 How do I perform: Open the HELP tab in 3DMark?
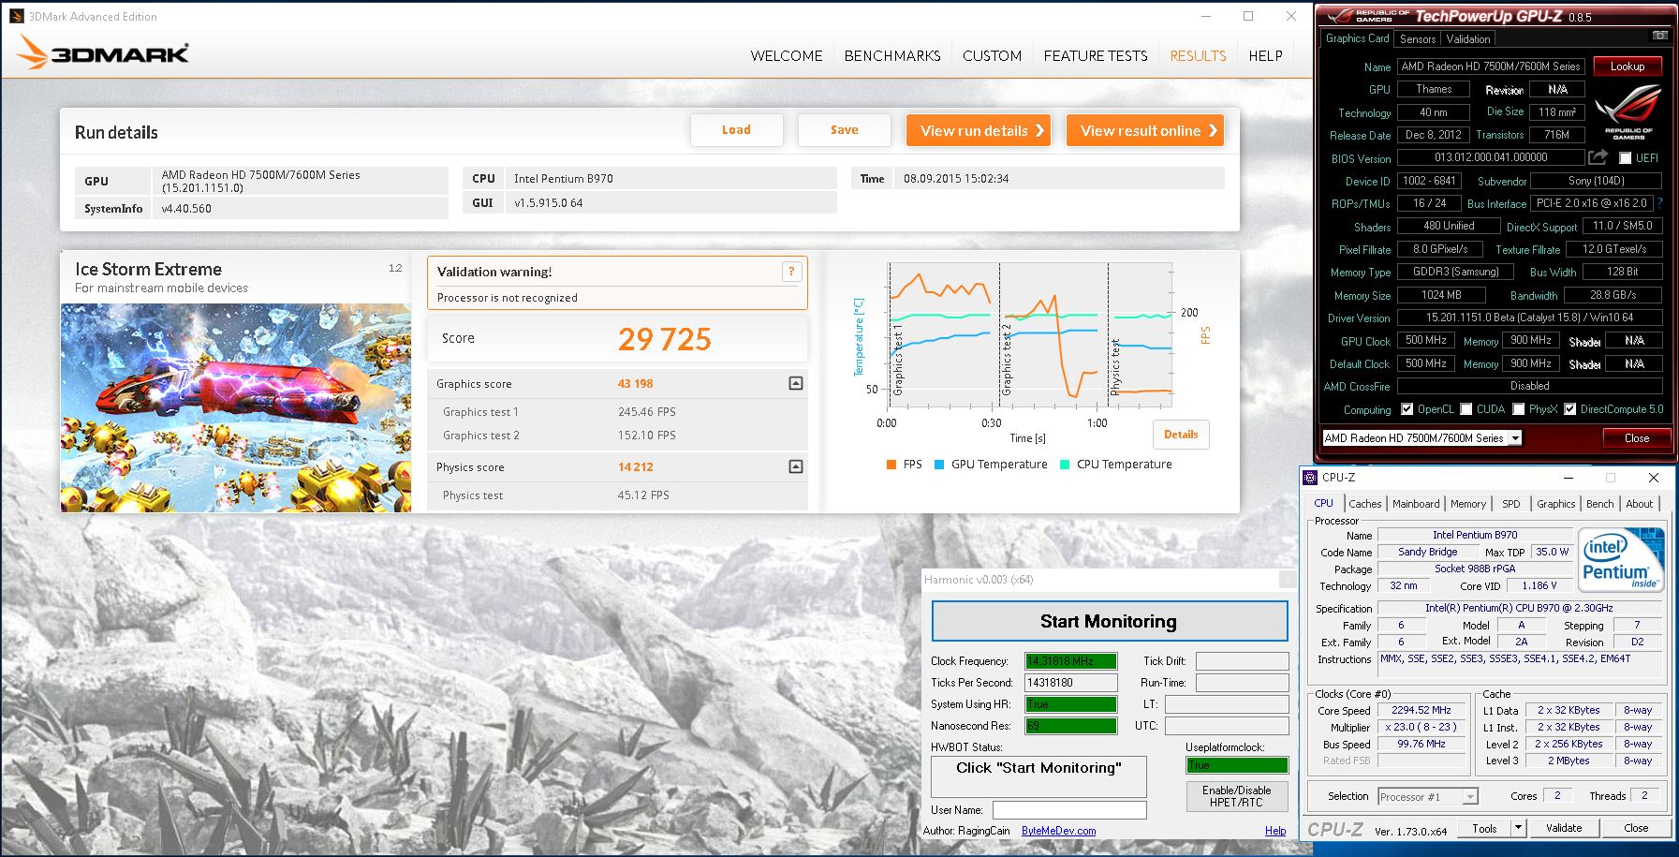(1265, 56)
